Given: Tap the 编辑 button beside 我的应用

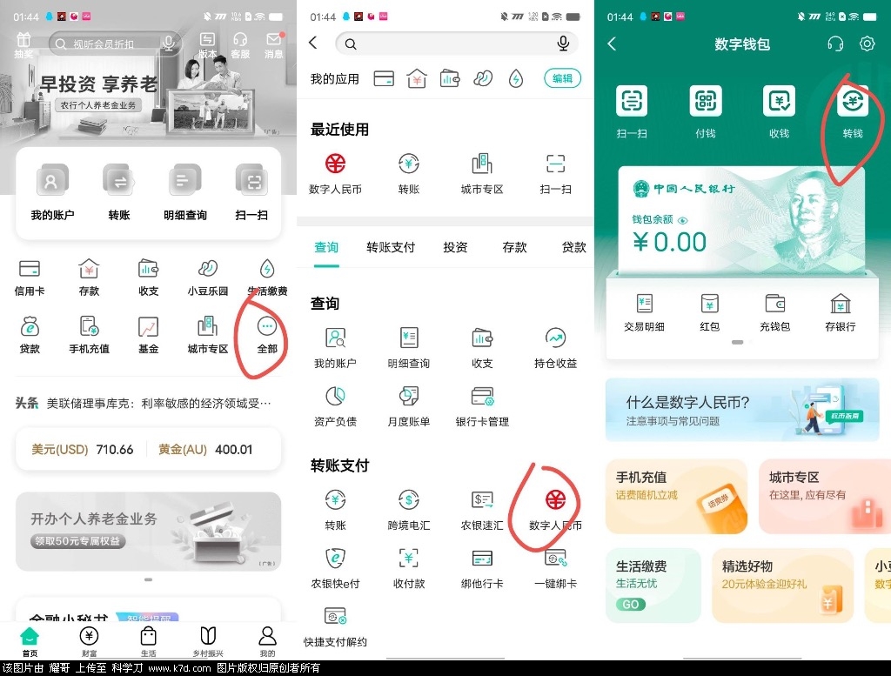Looking at the screenshot, I should pyautogui.click(x=563, y=78).
